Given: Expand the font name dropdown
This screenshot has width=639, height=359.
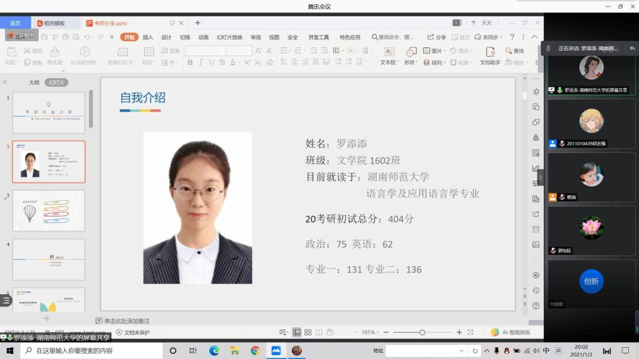Looking at the screenshot, I should point(222,51).
